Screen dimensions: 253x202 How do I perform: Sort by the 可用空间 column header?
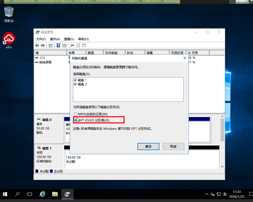pos(178,53)
